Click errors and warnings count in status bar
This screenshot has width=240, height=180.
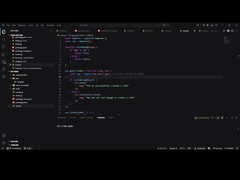(28, 148)
